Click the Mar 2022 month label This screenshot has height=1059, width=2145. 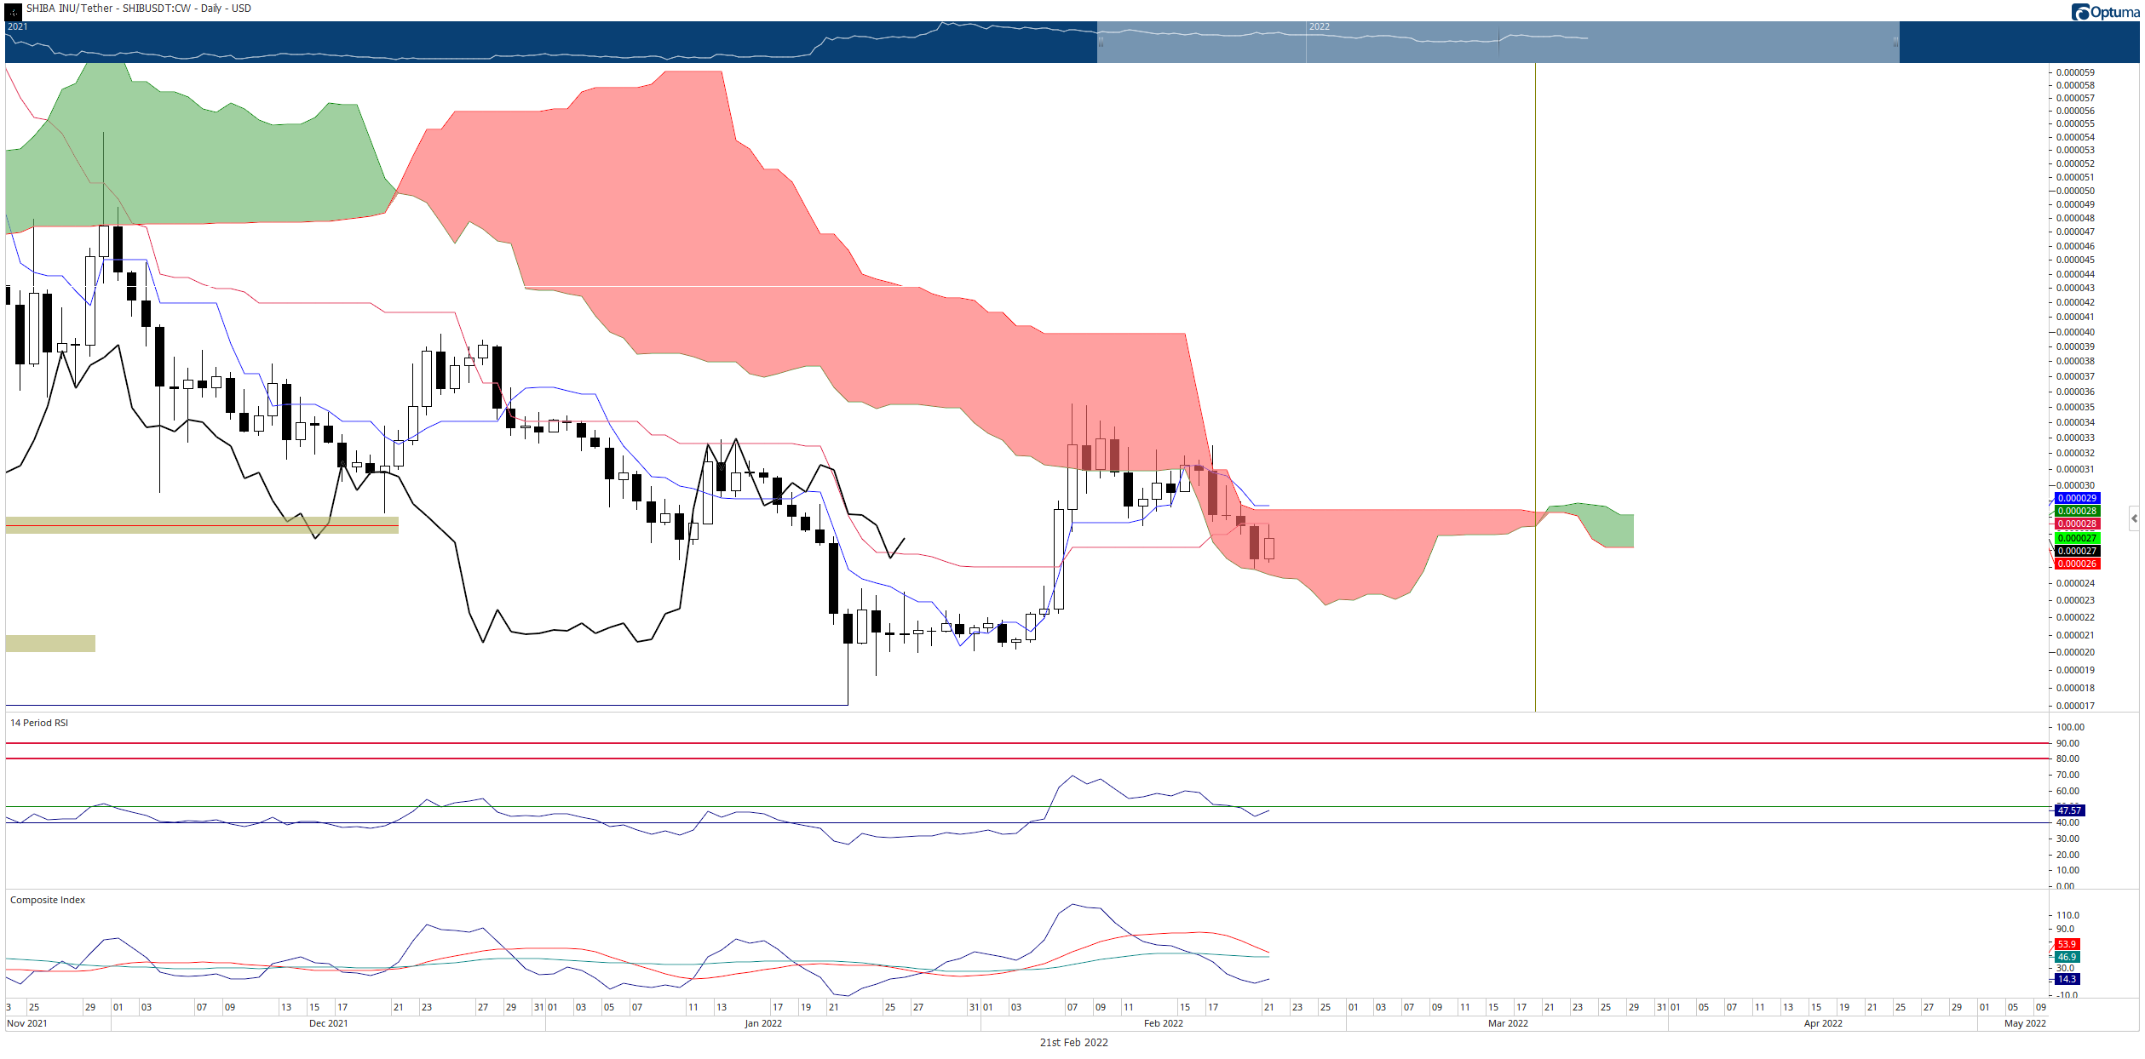pyautogui.click(x=1508, y=1023)
